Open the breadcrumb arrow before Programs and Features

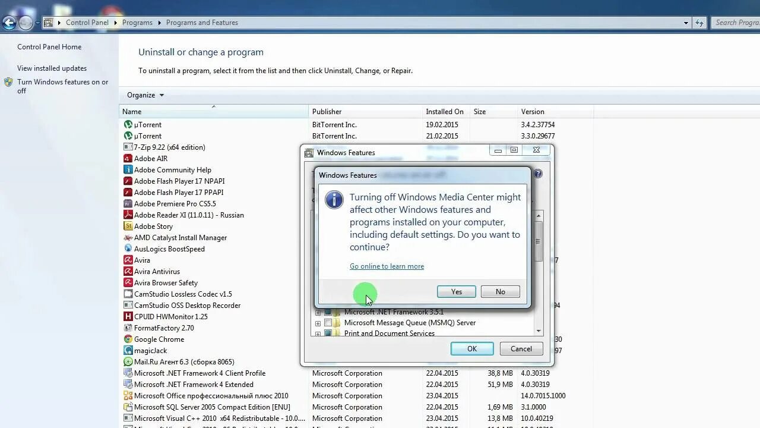(159, 23)
